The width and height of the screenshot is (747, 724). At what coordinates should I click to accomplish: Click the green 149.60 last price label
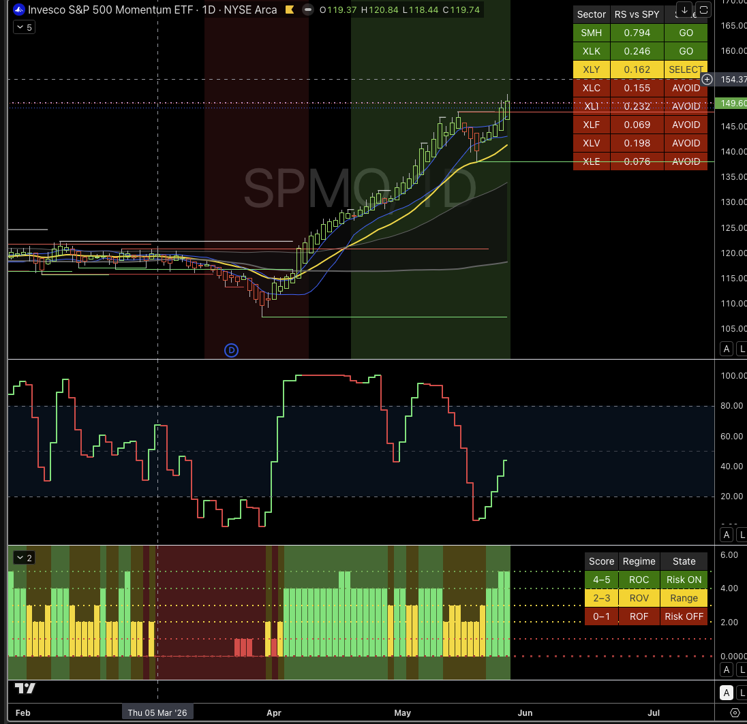pos(731,104)
